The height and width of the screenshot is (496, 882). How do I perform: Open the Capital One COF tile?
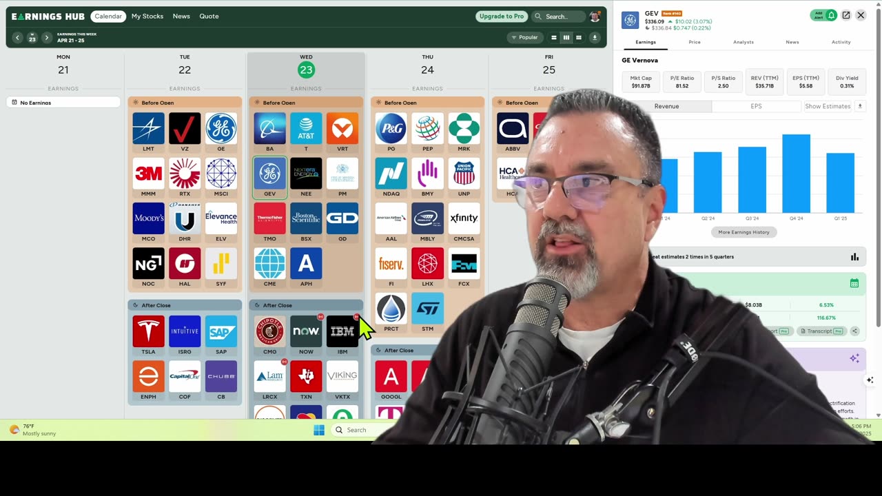point(185,380)
